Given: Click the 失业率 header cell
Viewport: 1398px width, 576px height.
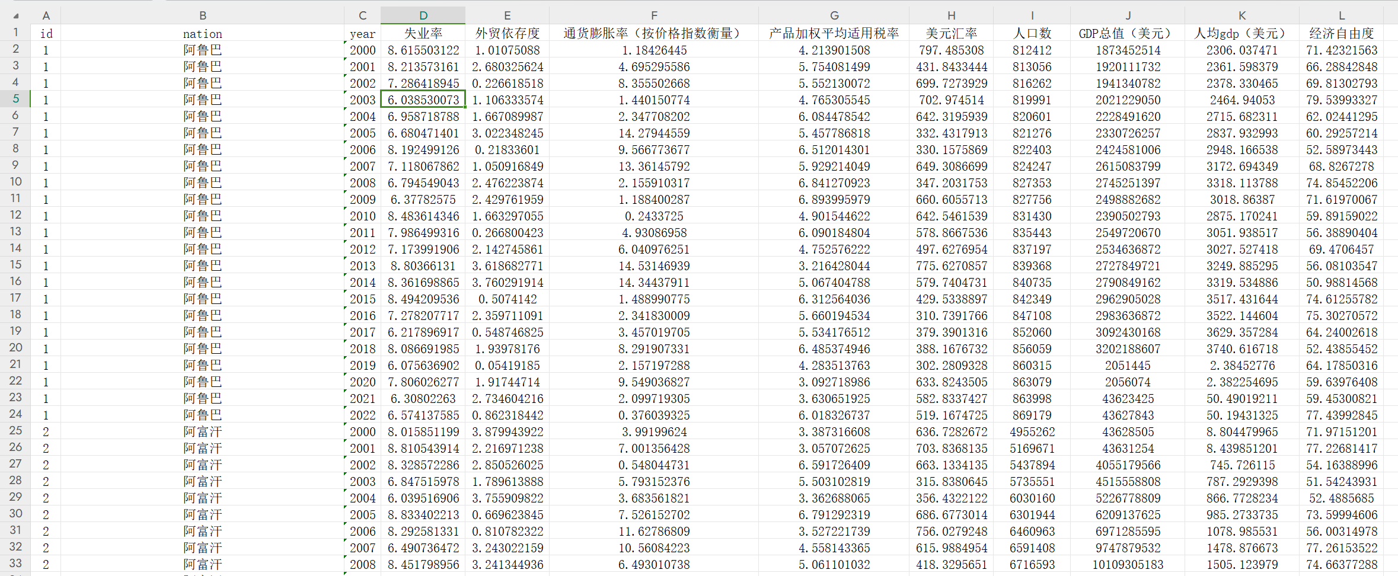Looking at the screenshot, I should 423,33.
